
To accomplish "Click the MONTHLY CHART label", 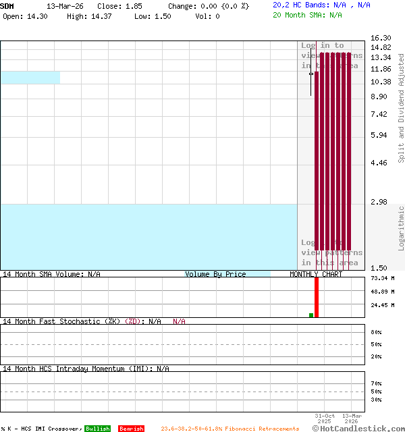I will coord(316,274).
